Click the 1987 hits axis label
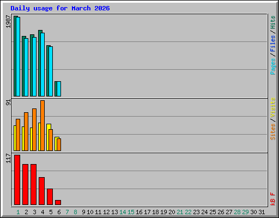The height and width of the screenshot is (218, 279). tap(8, 22)
